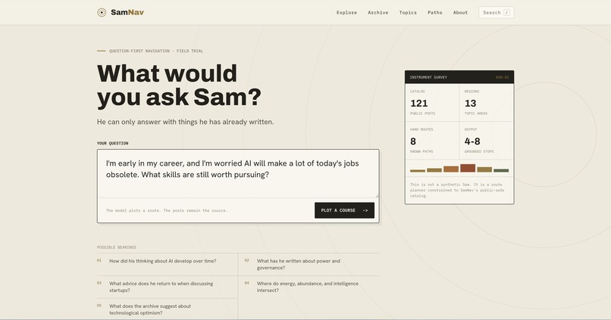Click the ASK-01 label in panel header

(x=503, y=77)
